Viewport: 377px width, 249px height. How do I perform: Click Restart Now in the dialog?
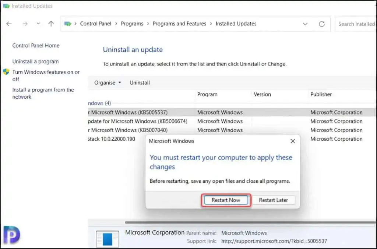tap(226, 200)
